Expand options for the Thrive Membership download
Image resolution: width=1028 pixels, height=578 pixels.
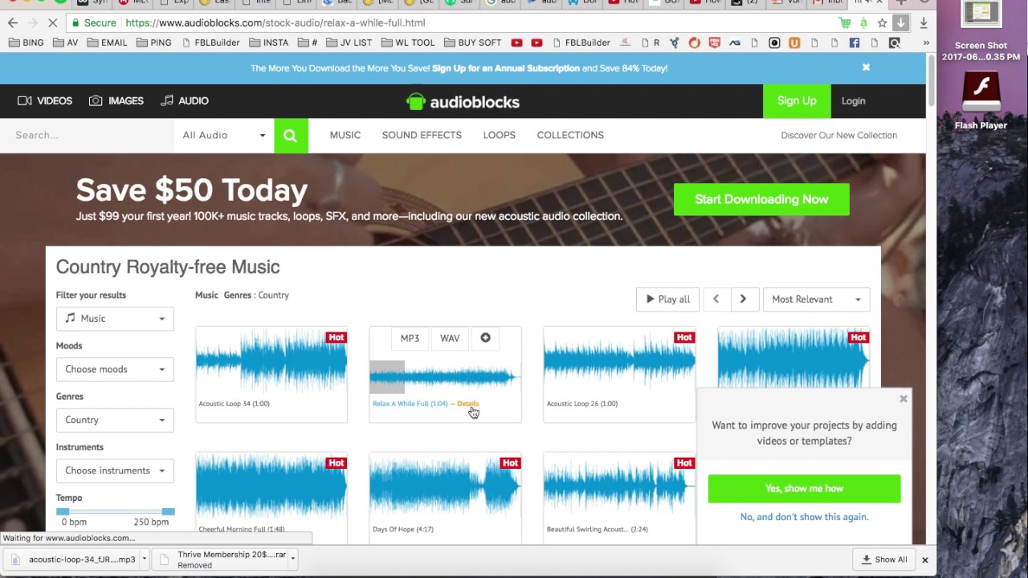point(293,559)
